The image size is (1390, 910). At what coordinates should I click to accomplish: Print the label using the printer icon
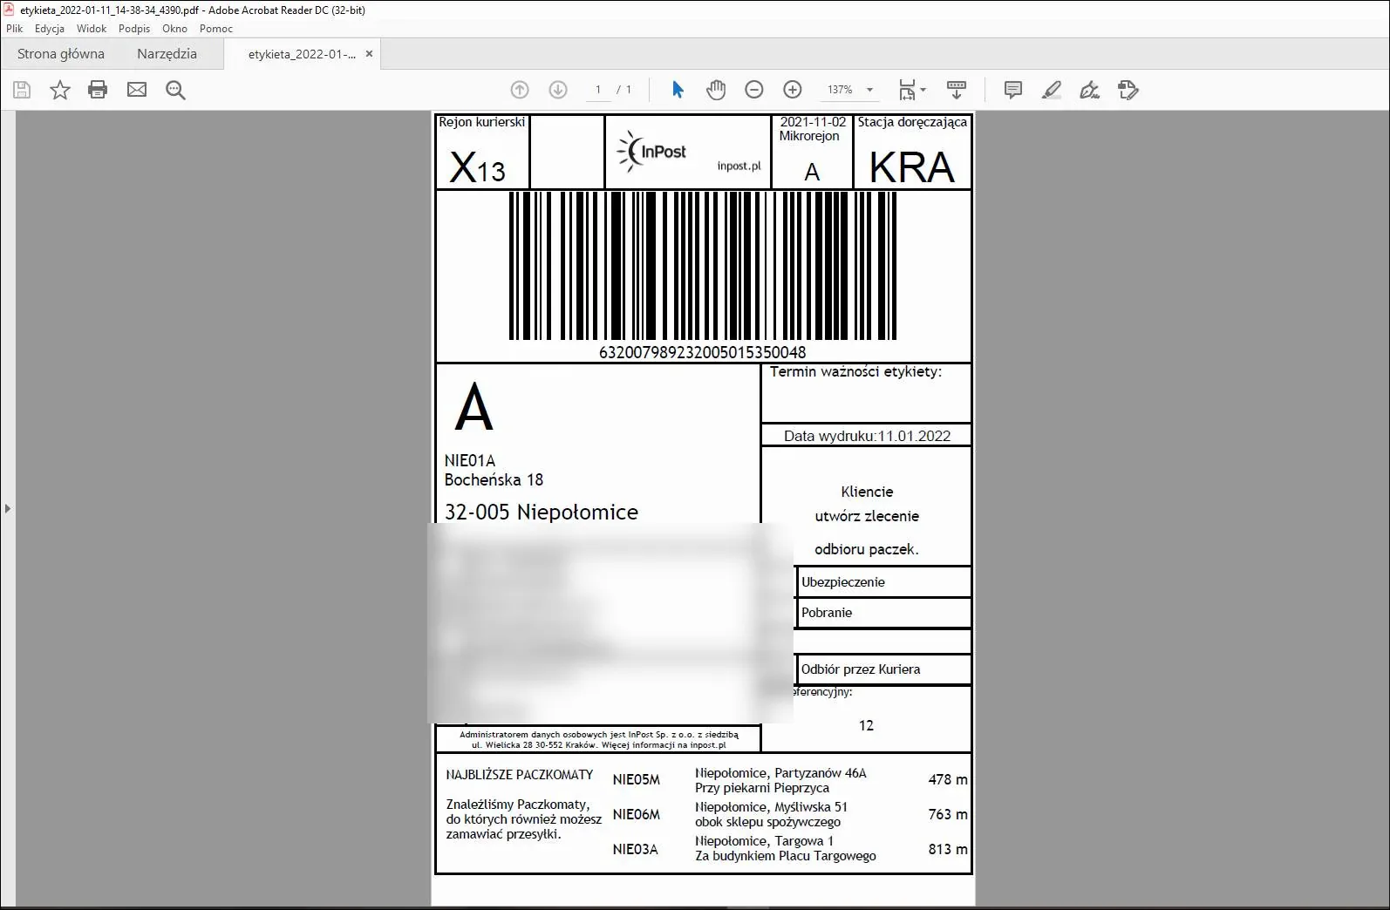tap(98, 90)
